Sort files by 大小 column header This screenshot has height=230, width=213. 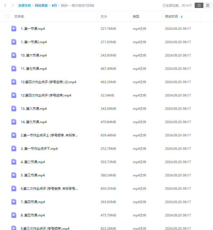(104, 16)
